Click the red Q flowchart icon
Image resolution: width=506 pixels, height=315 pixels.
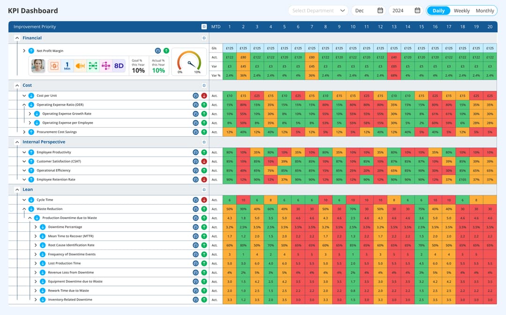tap(54, 66)
